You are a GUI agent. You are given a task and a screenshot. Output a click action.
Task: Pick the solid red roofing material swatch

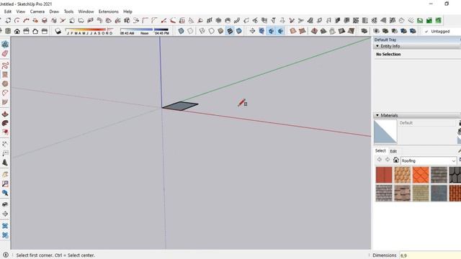click(x=384, y=175)
